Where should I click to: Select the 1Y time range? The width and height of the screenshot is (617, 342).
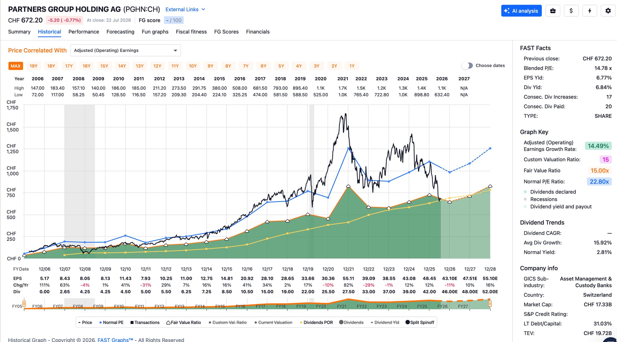click(x=352, y=66)
